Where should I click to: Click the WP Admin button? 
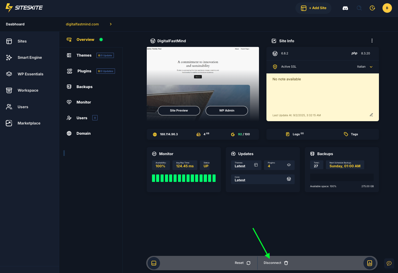[227, 110]
